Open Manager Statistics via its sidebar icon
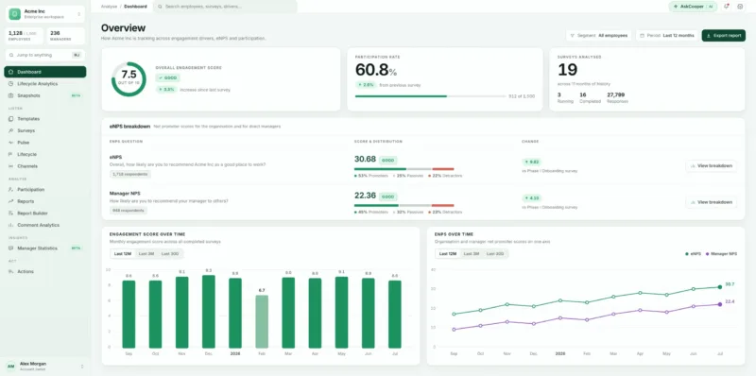The width and height of the screenshot is (756, 376). pos(11,248)
